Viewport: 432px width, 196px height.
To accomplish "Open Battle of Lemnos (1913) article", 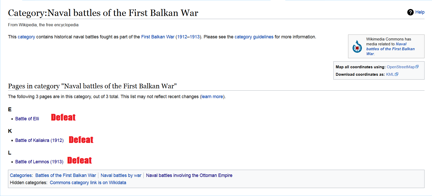I will click(x=39, y=162).
